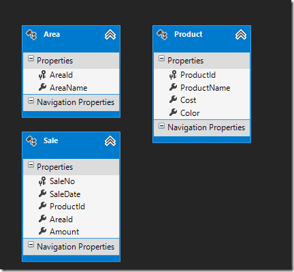The height and width of the screenshot is (272, 294).
Task: Select the SaleNo property
Action: coord(62,181)
